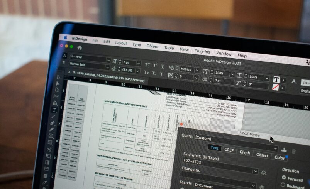Switch to Character Formatting Controls icon
Screen dimensions: 310x189
click(64, 56)
